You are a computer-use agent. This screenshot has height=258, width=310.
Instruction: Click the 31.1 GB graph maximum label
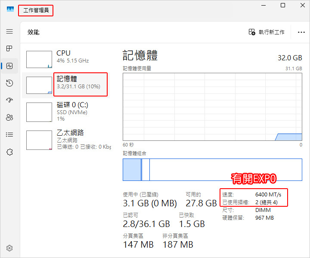(x=294, y=68)
